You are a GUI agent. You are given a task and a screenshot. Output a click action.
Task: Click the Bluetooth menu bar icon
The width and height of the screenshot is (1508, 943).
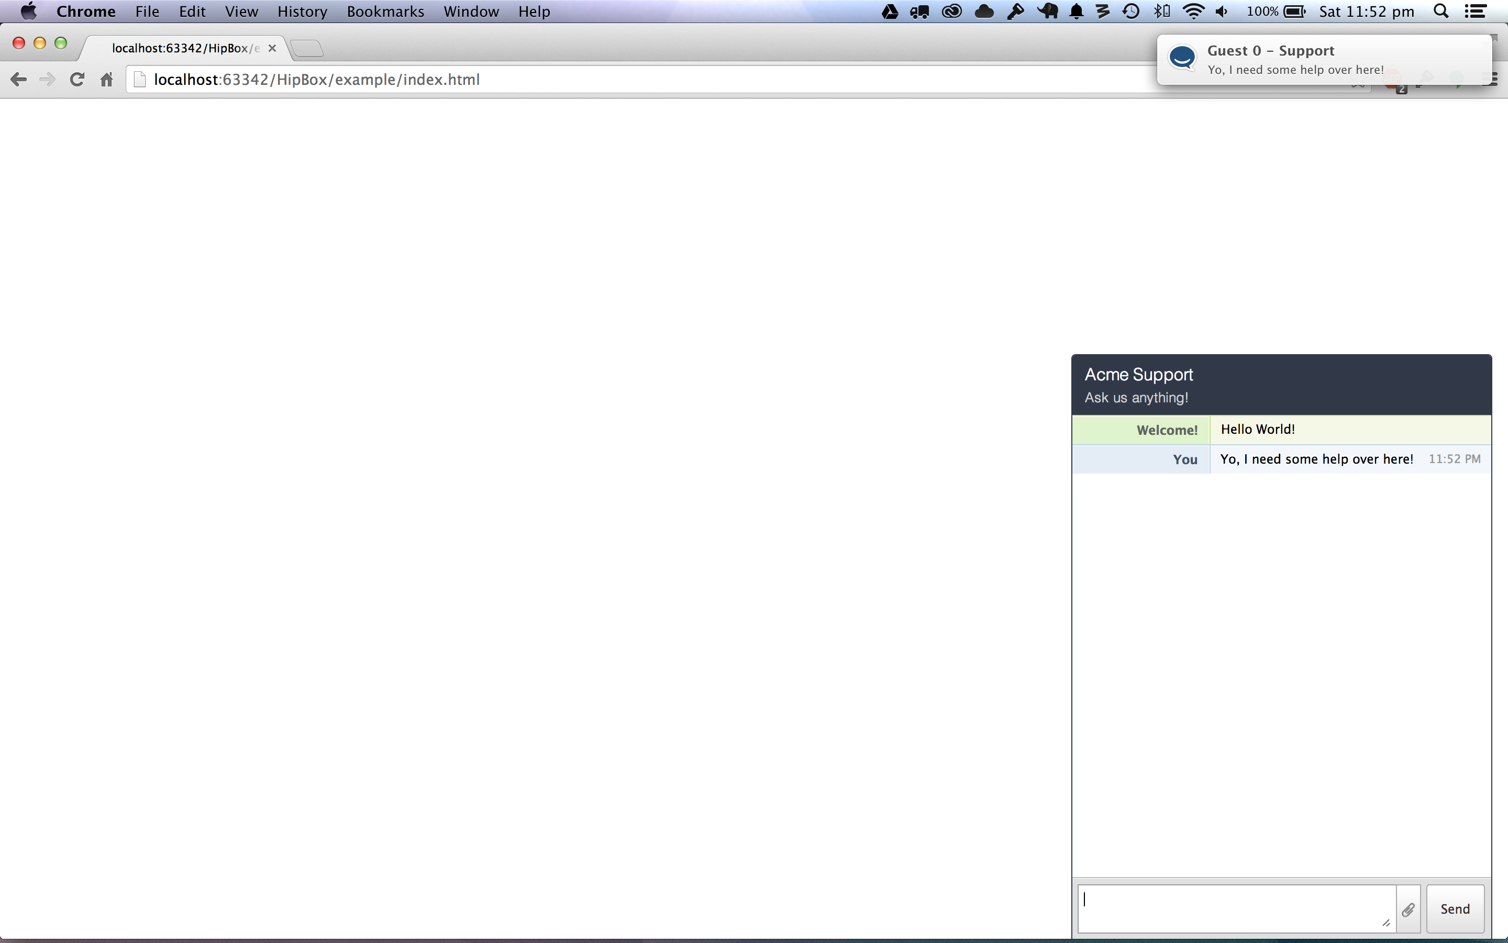point(1162,11)
